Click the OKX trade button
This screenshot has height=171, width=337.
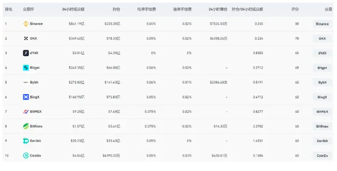322,39
